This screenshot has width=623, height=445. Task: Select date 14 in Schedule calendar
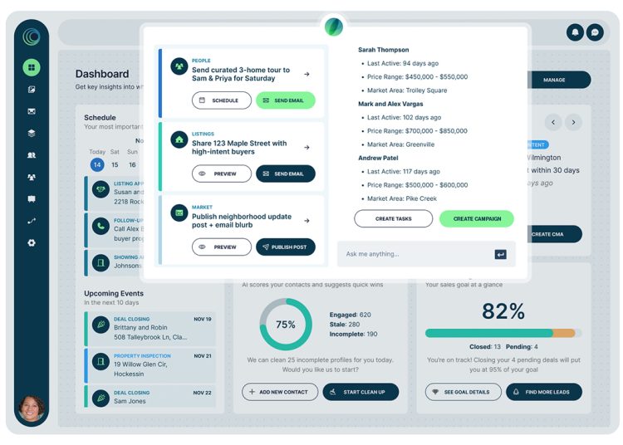point(97,164)
